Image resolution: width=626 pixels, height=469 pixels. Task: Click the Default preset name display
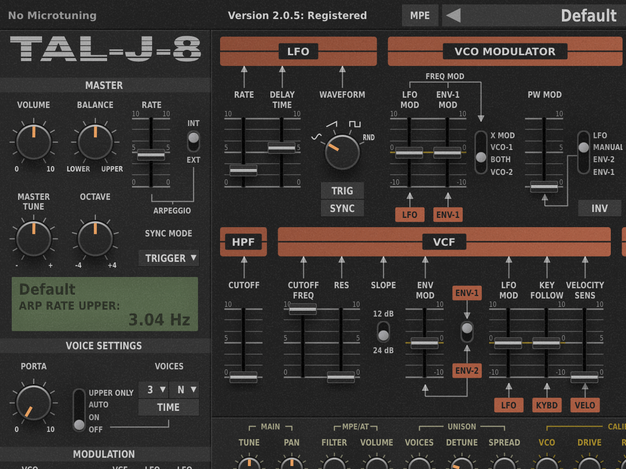coord(589,15)
